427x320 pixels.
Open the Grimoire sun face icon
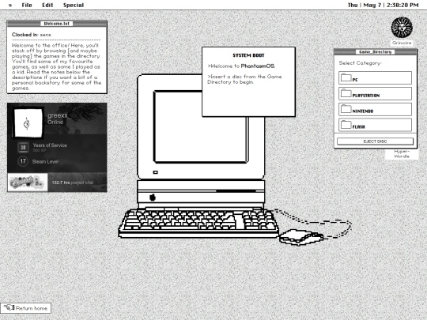click(x=402, y=28)
